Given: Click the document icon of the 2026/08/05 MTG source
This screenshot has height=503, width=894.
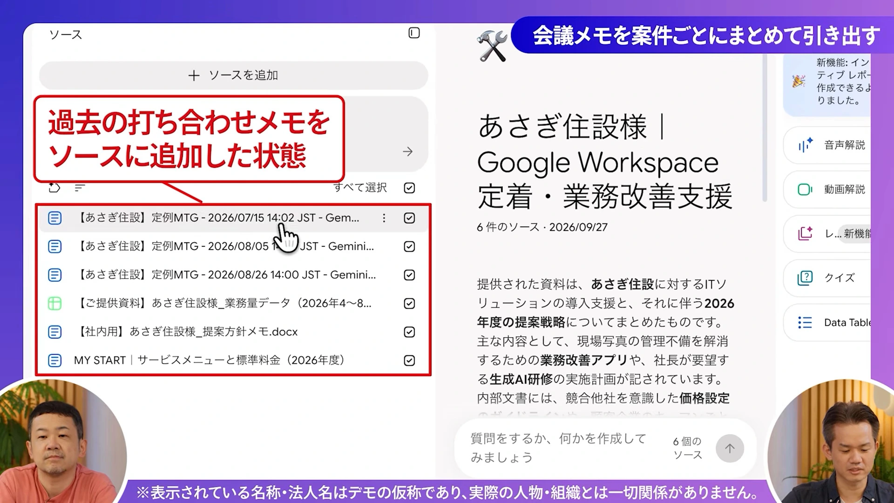Looking at the screenshot, I should [55, 246].
